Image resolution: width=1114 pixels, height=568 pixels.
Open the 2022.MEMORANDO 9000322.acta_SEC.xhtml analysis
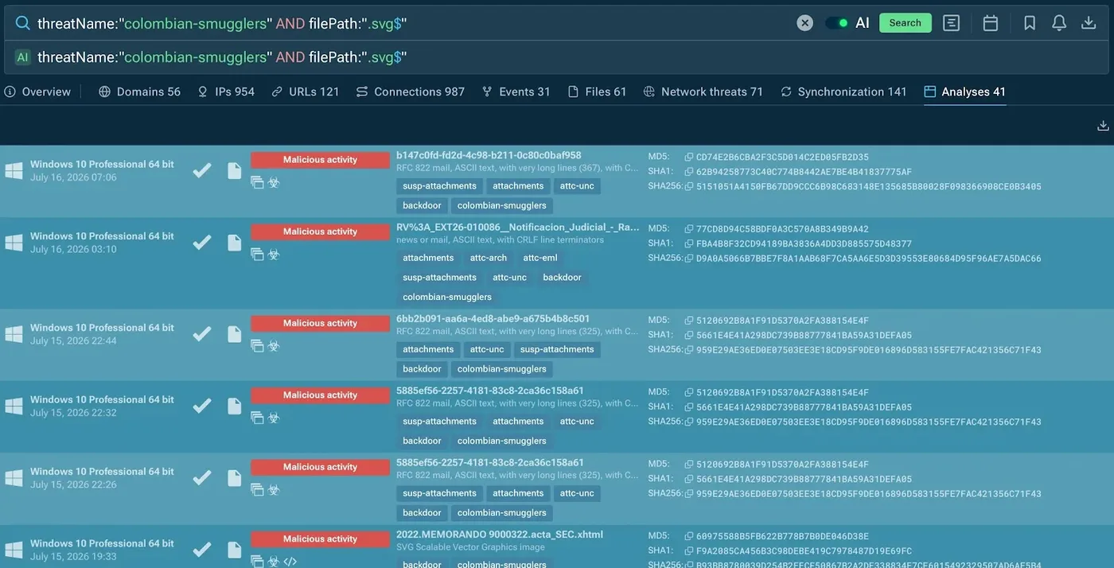pos(500,534)
